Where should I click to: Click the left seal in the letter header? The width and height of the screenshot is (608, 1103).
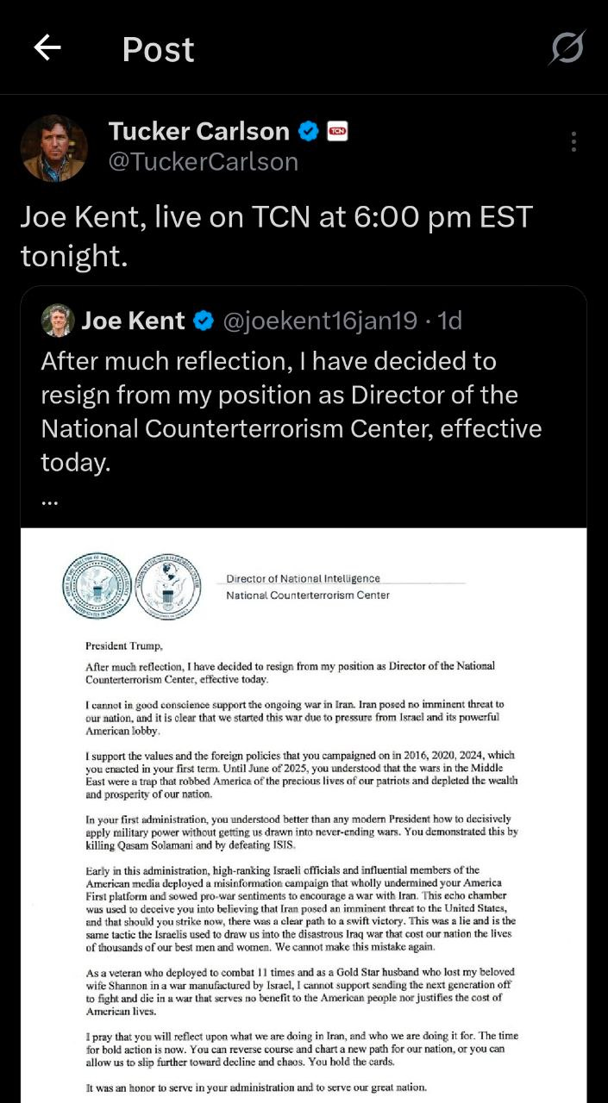click(97, 586)
